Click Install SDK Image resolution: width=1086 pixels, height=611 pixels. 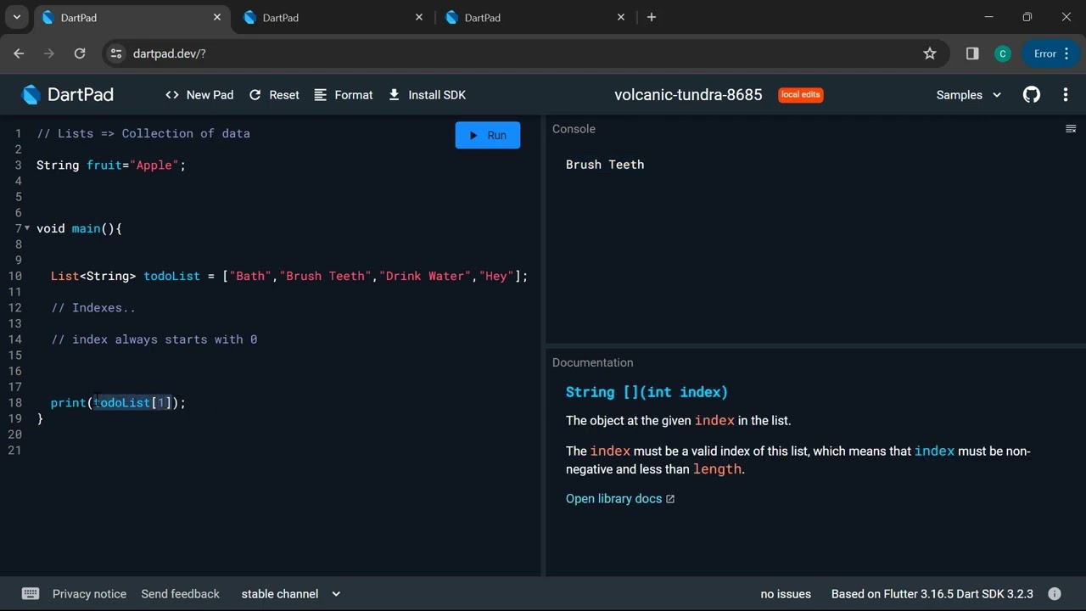pos(427,95)
